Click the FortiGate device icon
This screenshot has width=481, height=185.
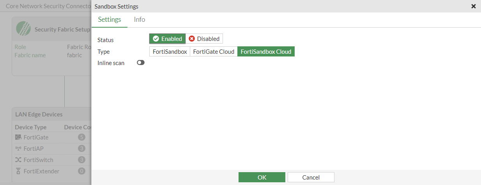click(x=18, y=137)
